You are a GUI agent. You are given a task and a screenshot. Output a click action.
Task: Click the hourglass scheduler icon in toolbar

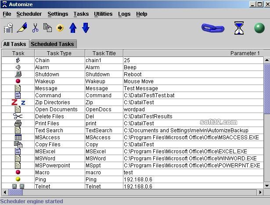coord(239,28)
